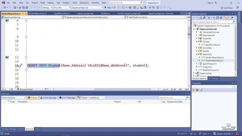242x136 pixels.
Task: Toggle the 0 of 1 Message filter
Action: tap(67, 98)
